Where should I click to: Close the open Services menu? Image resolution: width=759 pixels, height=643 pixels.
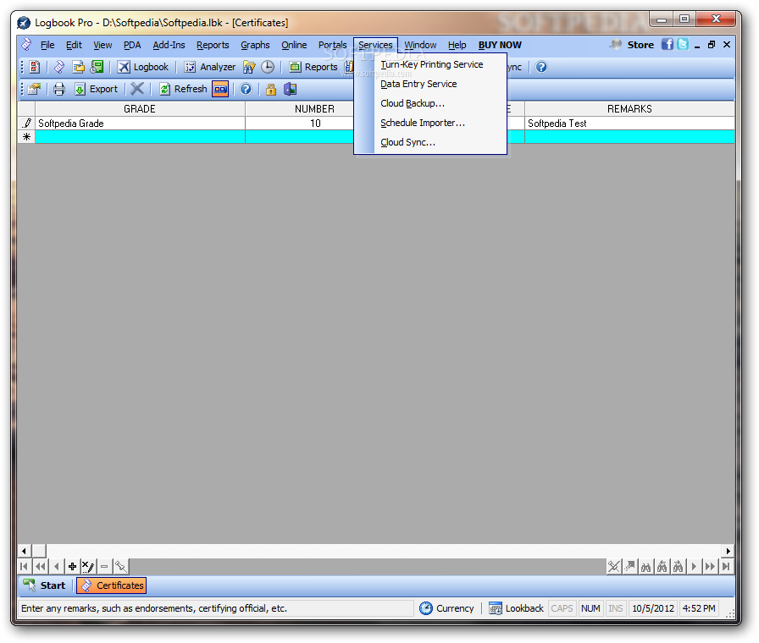[x=375, y=45]
